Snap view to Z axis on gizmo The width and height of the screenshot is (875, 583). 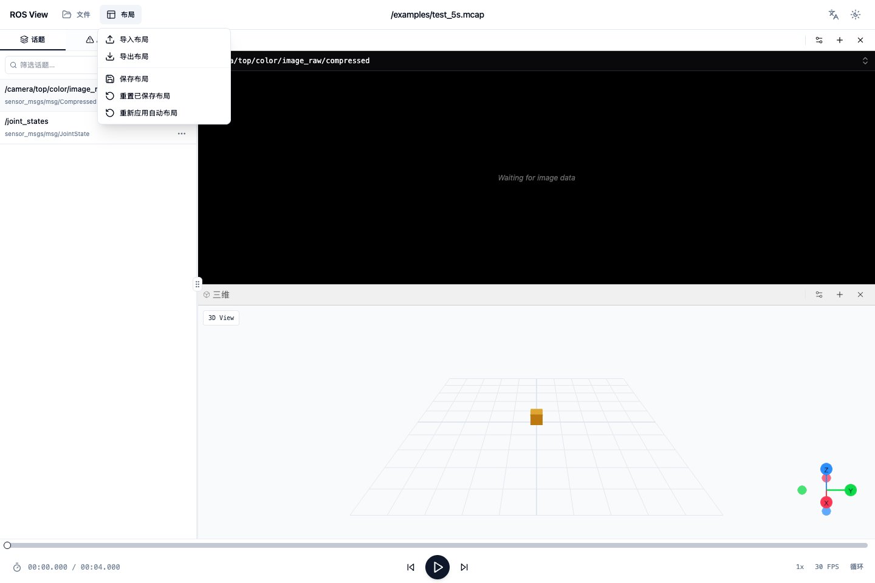(x=826, y=469)
